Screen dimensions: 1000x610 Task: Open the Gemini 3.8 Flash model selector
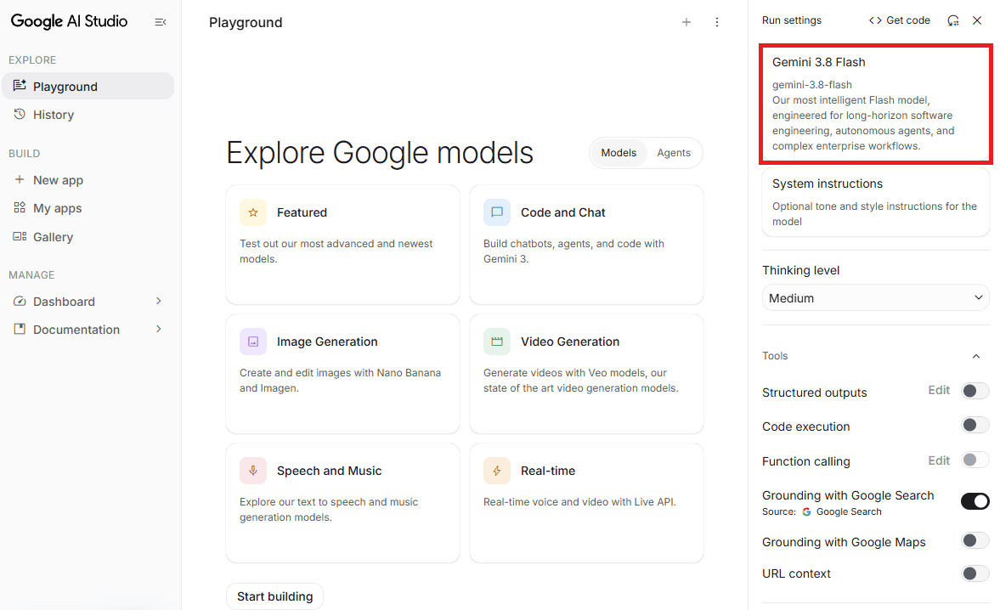click(x=876, y=104)
